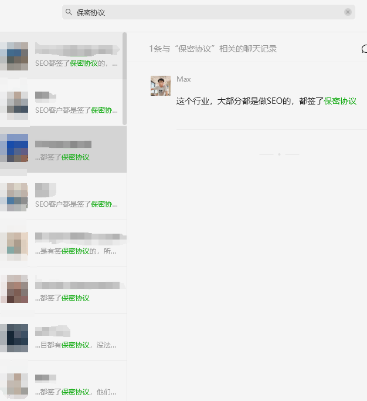This screenshot has height=401, width=367.
Task: Clear the search text with the X icon
Action: [x=348, y=12]
